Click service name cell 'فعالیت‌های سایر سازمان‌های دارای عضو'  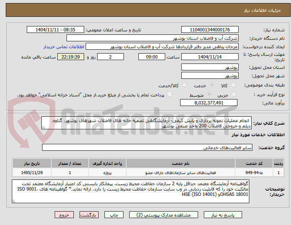(x=180, y=173)
